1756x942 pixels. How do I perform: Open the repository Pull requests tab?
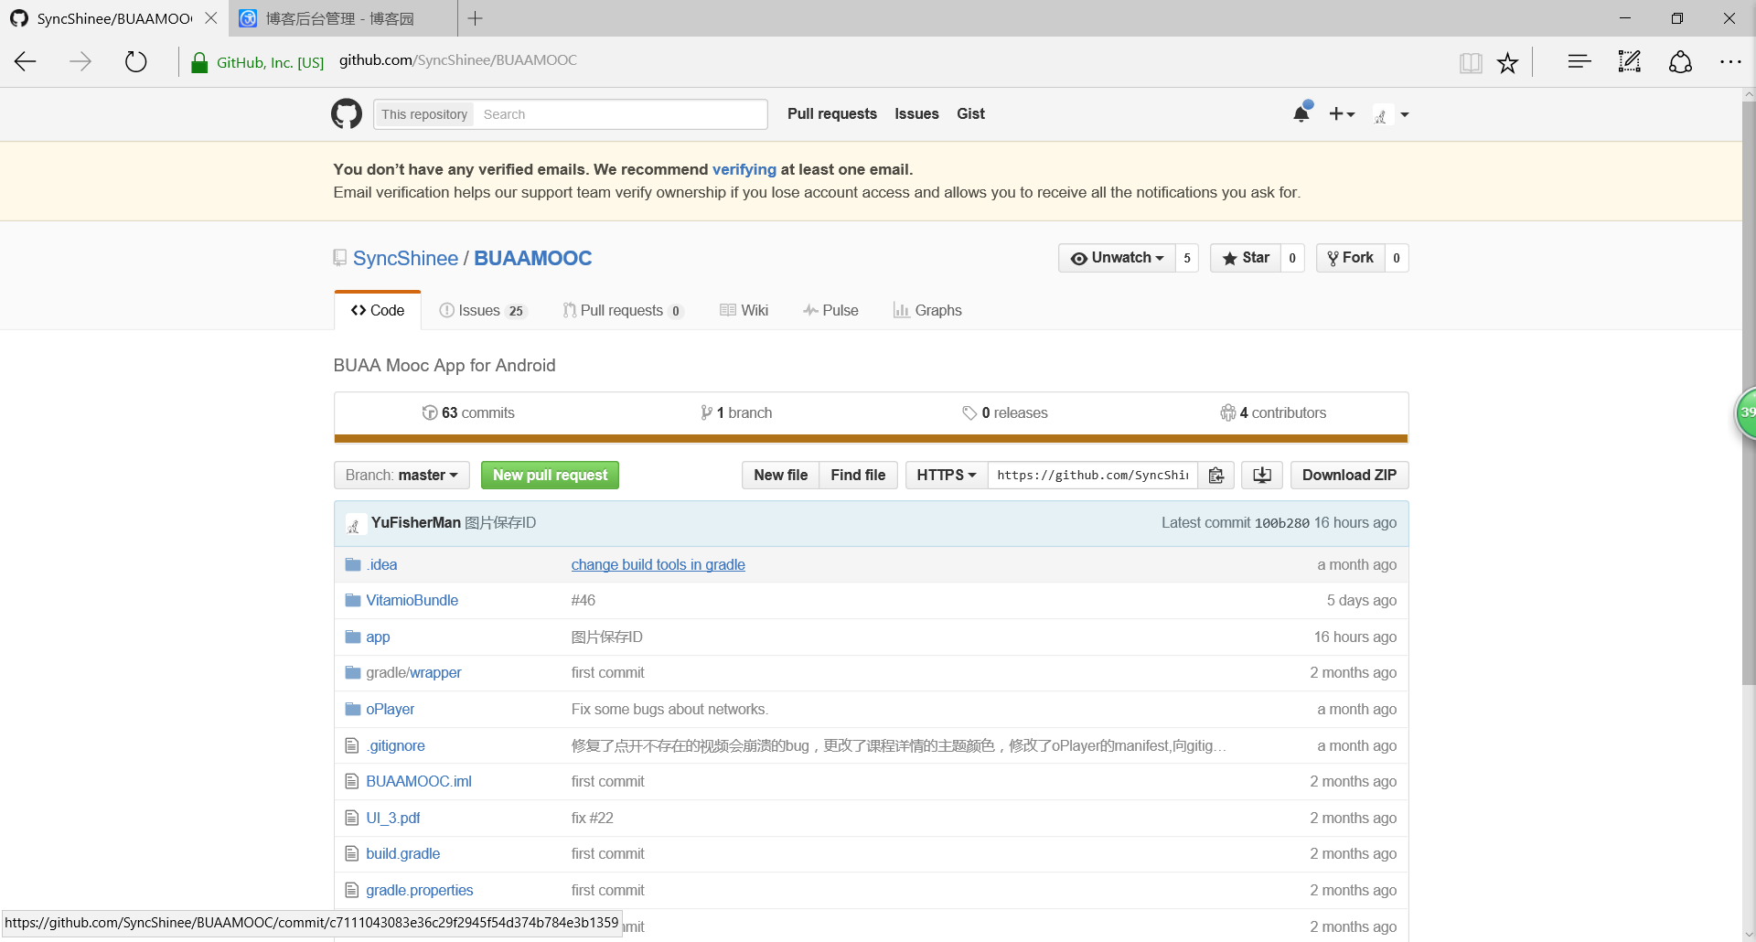623,311
